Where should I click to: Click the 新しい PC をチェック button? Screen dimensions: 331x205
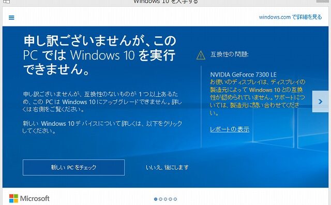point(73,167)
